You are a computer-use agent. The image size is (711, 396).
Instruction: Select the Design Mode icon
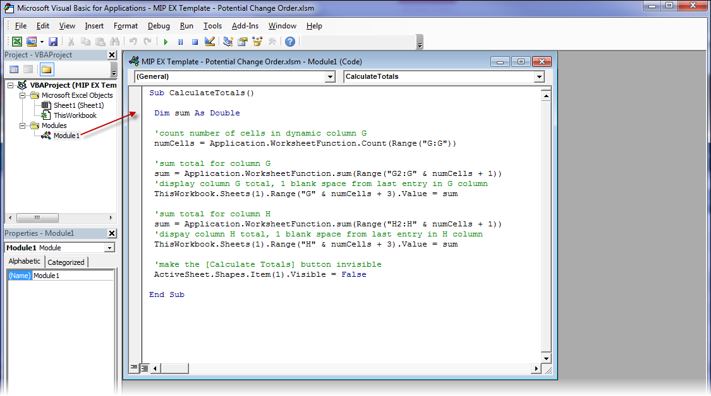coord(209,42)
